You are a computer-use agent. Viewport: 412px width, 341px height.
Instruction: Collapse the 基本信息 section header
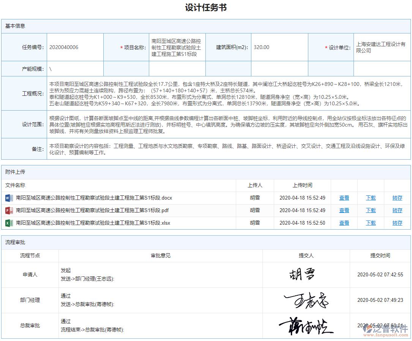(x=14, y=26)
